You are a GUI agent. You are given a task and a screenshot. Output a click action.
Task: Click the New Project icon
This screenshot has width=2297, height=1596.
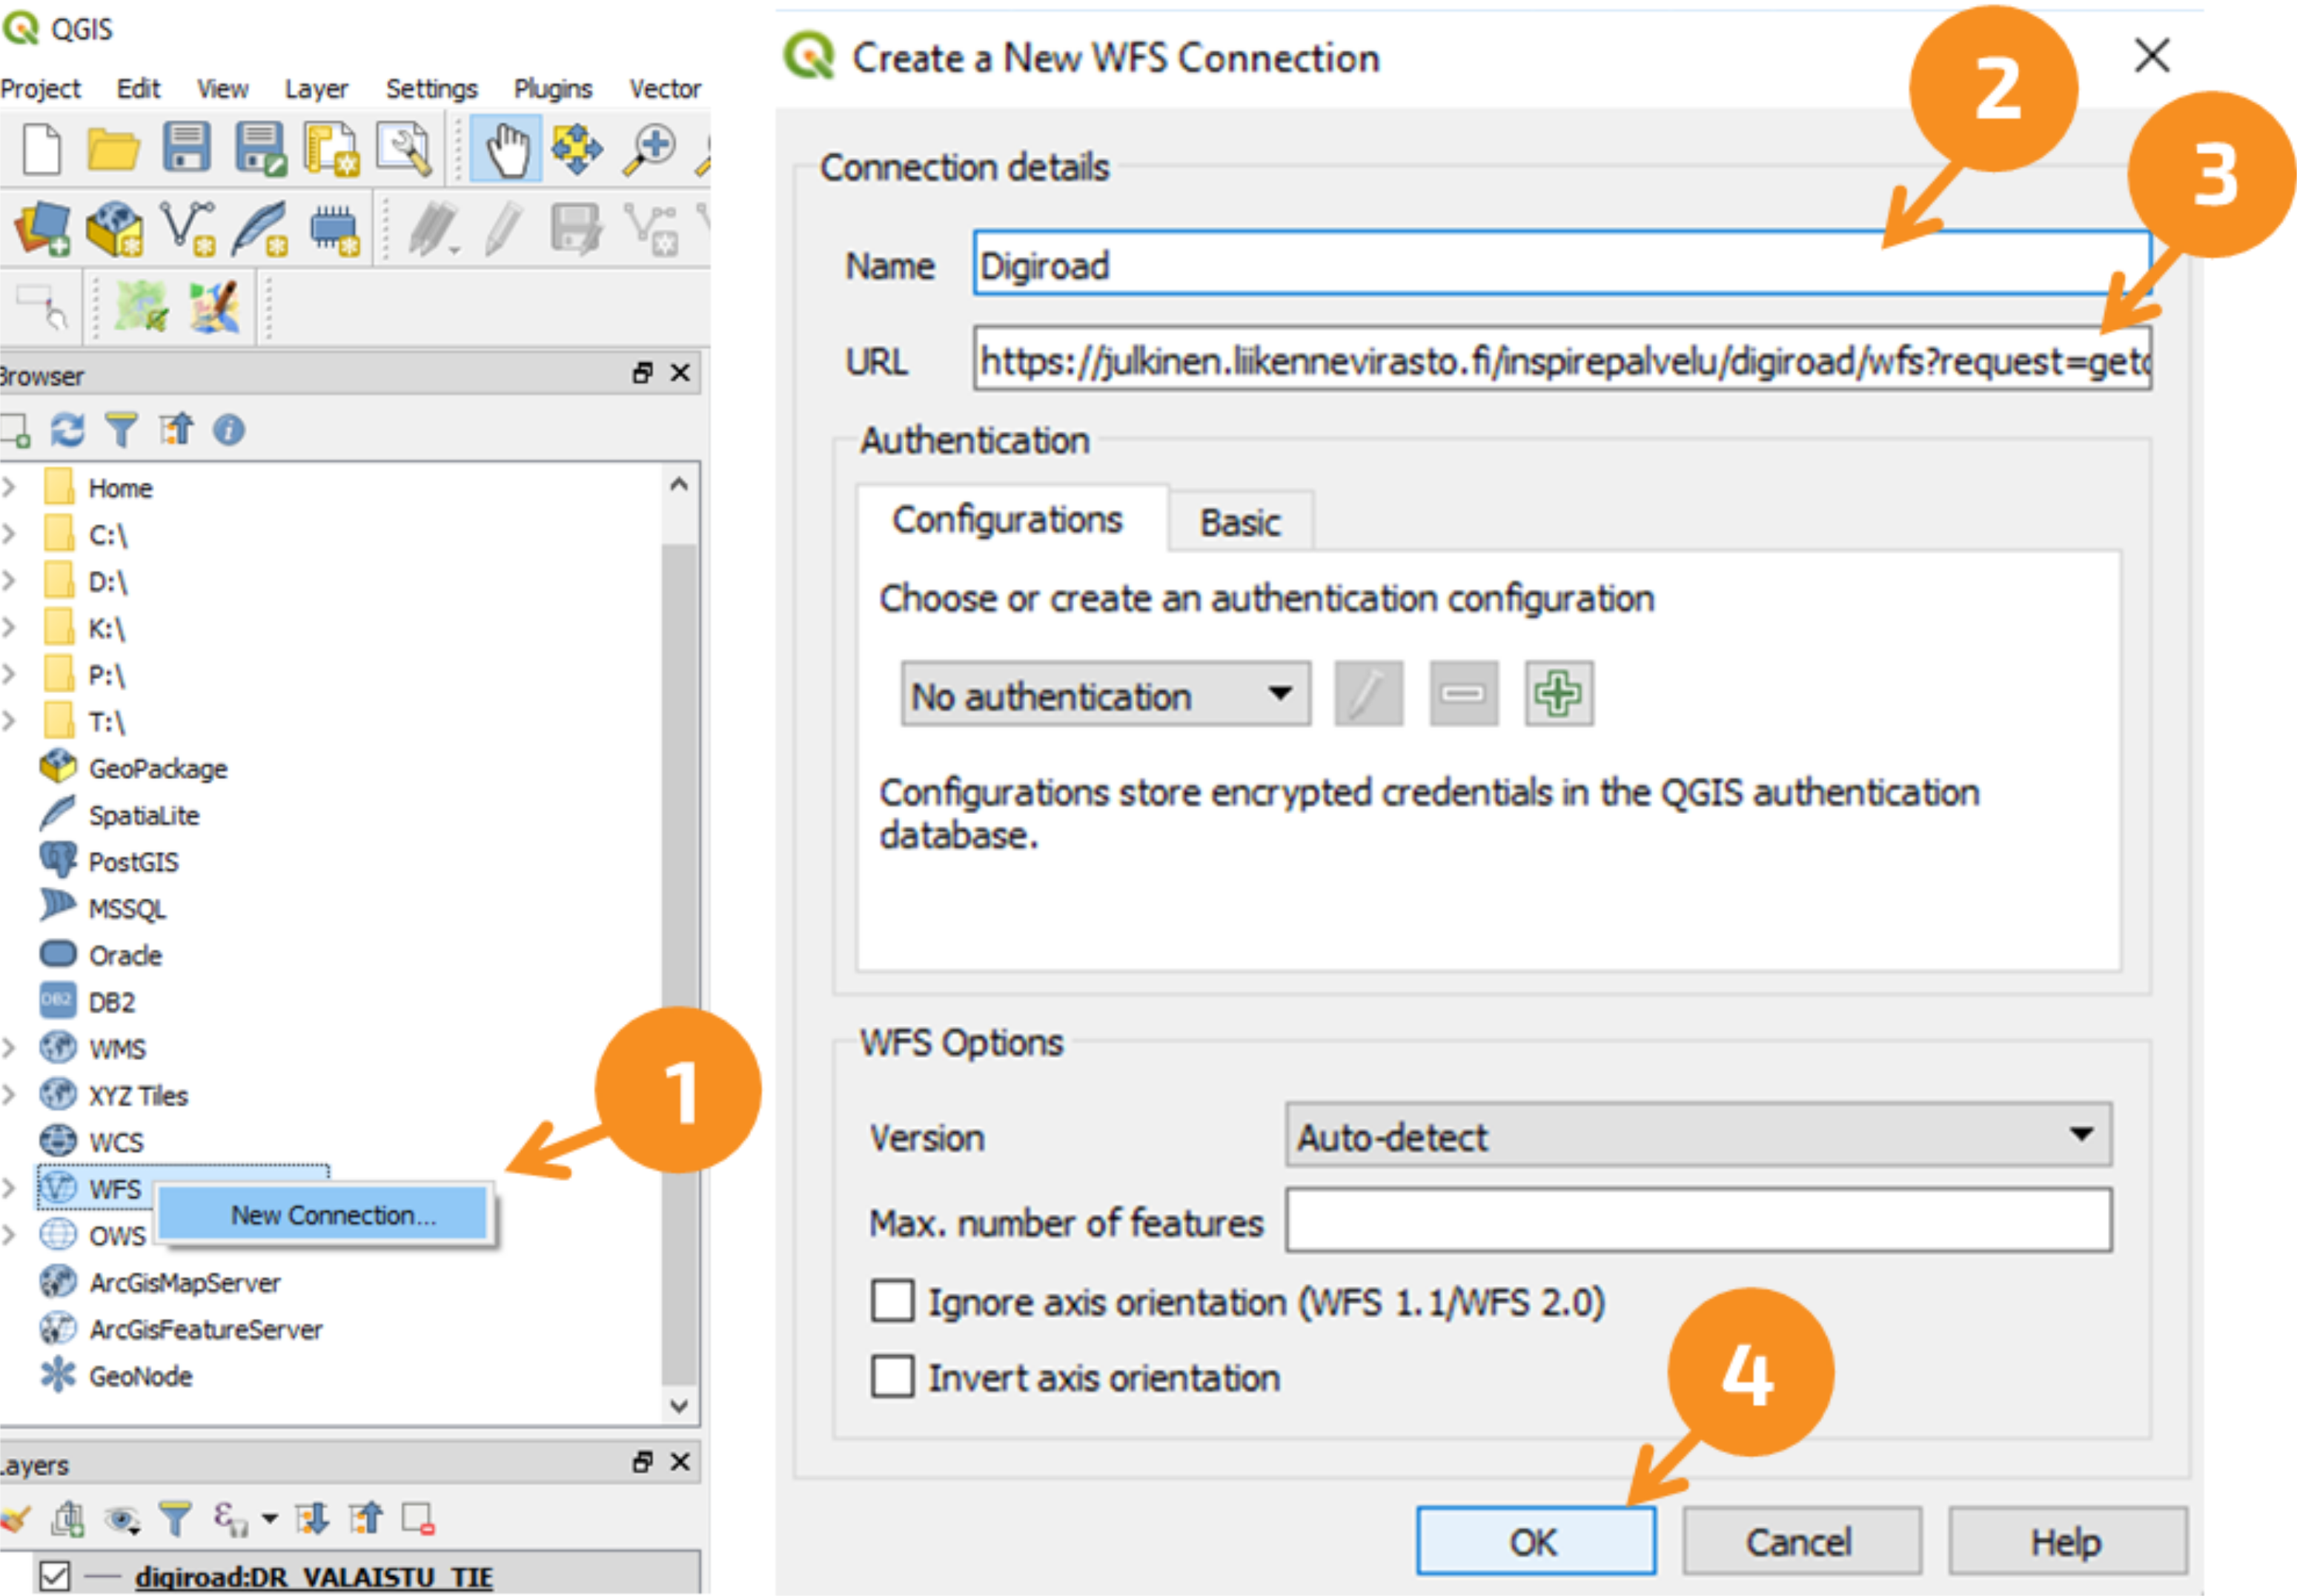click(x=42, y=149)
